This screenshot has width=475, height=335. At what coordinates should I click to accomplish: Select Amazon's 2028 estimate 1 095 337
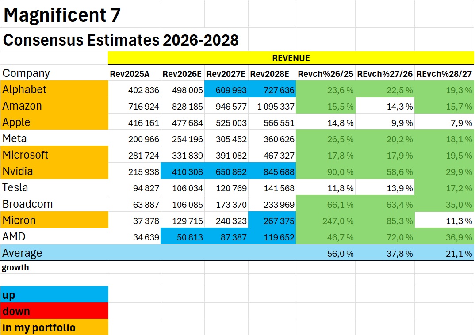272,106
